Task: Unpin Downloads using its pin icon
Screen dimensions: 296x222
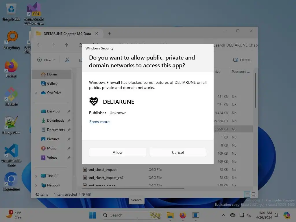Action: pyautogui.click(x=69, y=121)
